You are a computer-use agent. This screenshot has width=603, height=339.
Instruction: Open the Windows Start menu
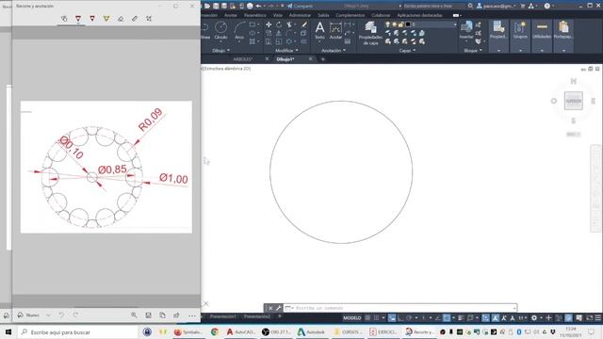tap(8, 332)
